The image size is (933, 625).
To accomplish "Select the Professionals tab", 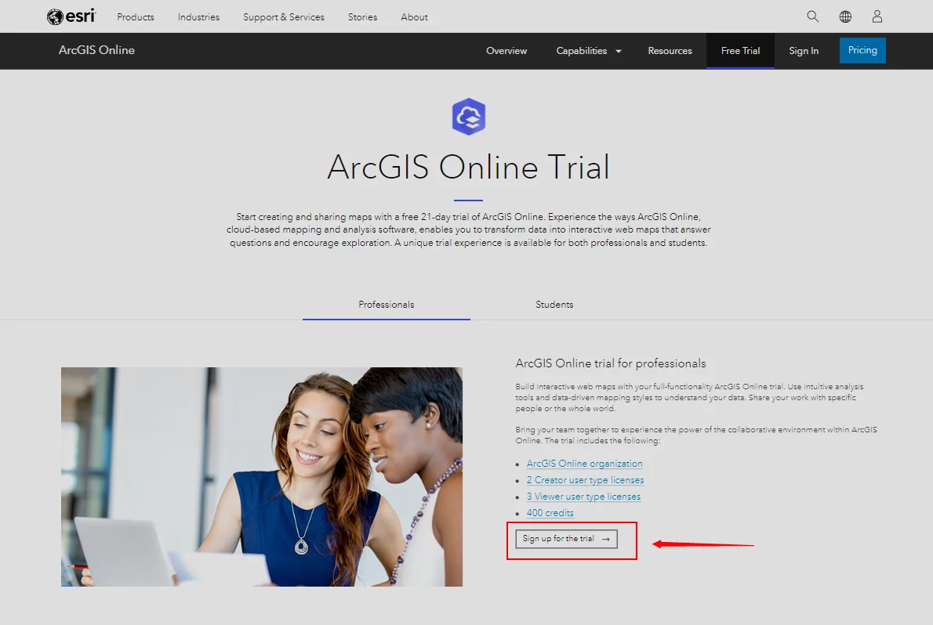I will tap(387, 305).
